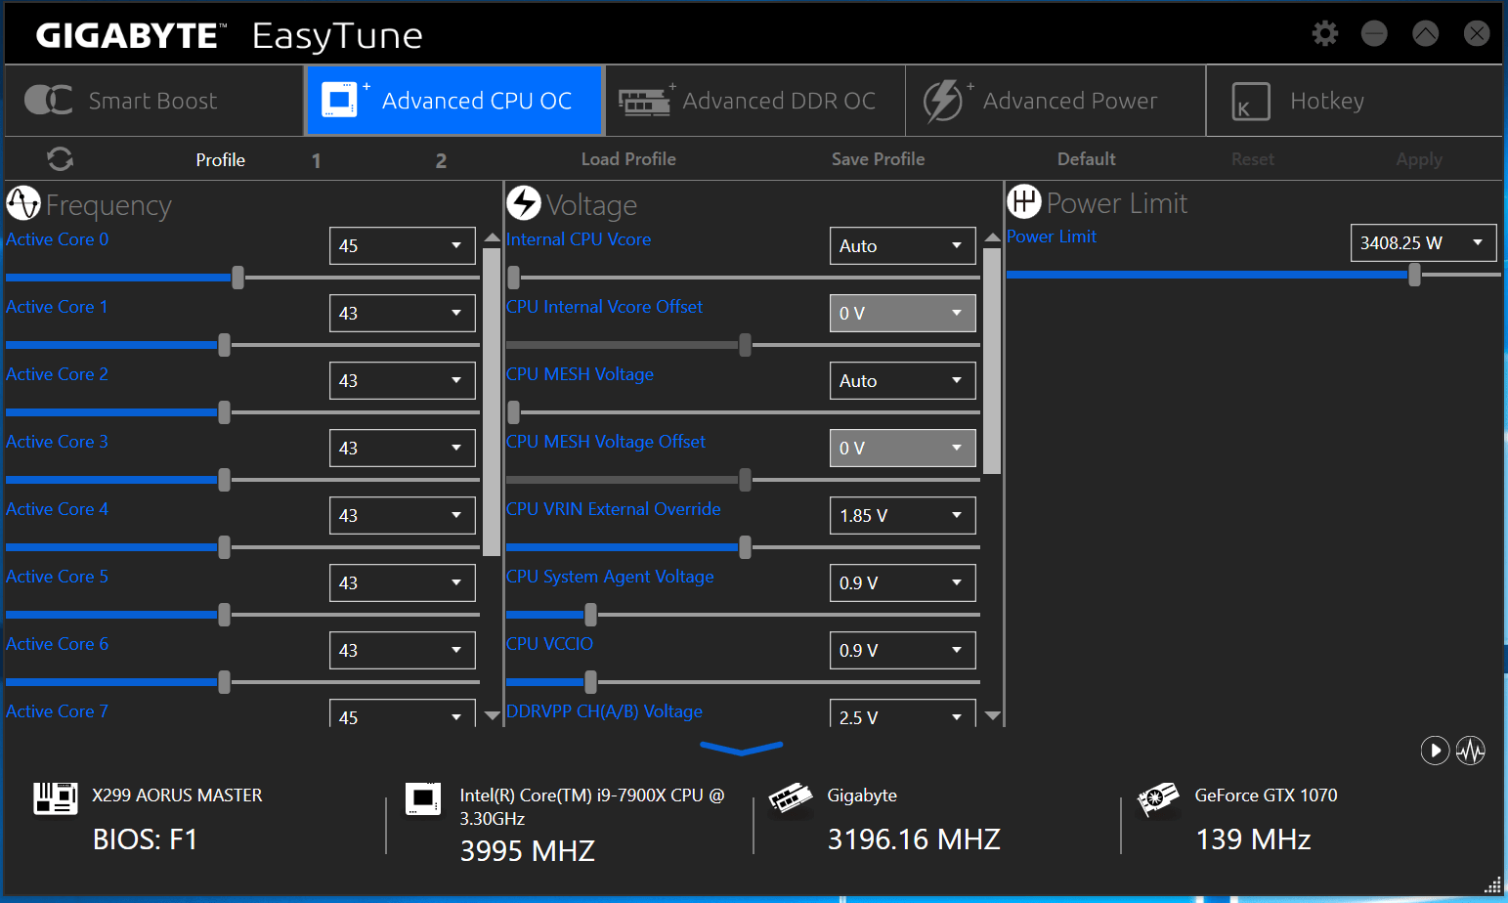
Task: Click the settings gear icon
Action: point(1324,34)
